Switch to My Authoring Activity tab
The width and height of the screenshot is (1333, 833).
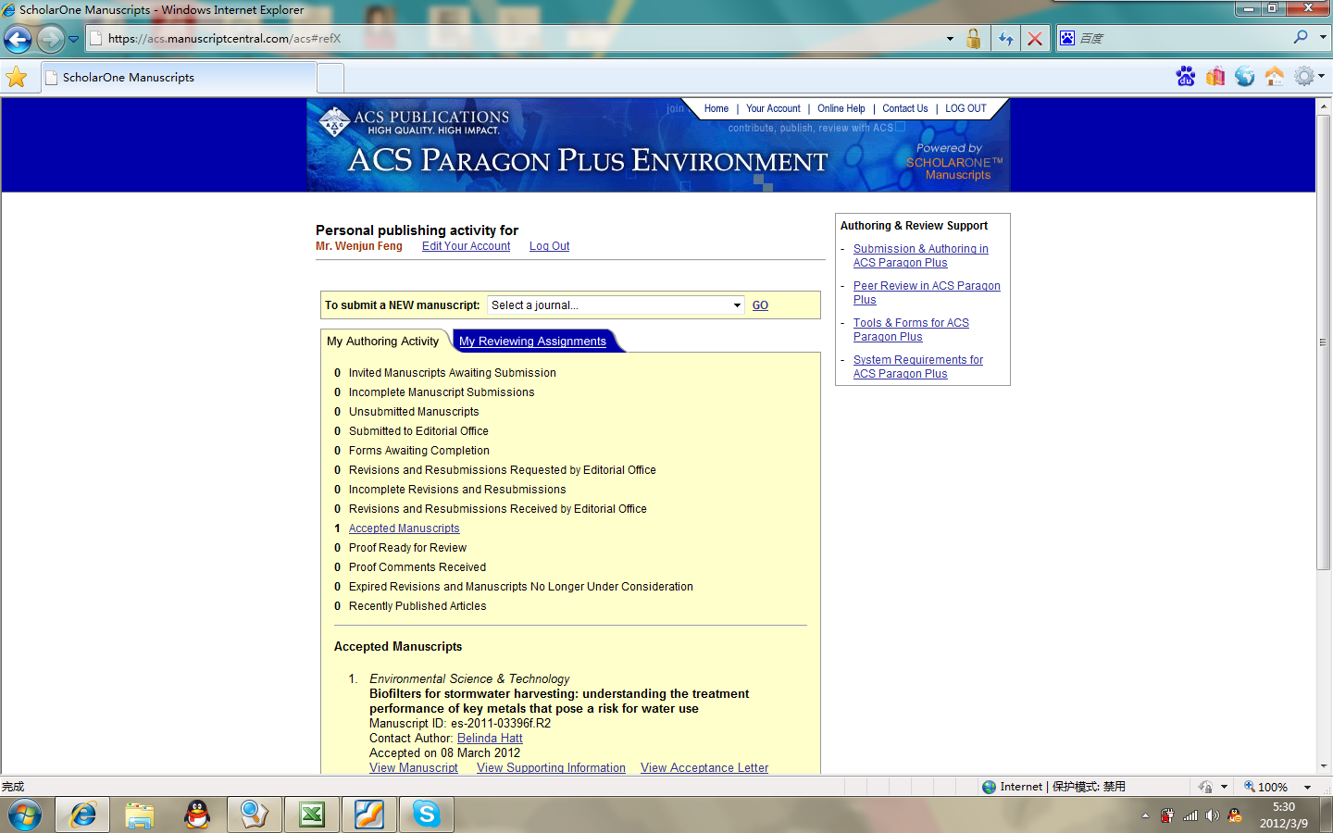point(382,342)
